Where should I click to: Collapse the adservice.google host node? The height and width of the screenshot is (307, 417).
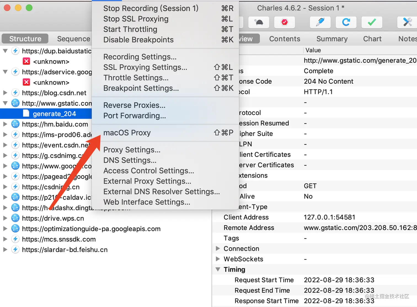coord(5,72)
